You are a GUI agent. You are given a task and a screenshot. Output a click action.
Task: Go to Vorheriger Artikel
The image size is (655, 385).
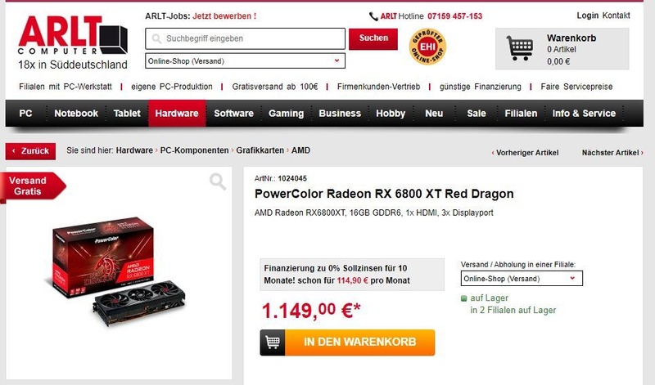tap(525, 153)
